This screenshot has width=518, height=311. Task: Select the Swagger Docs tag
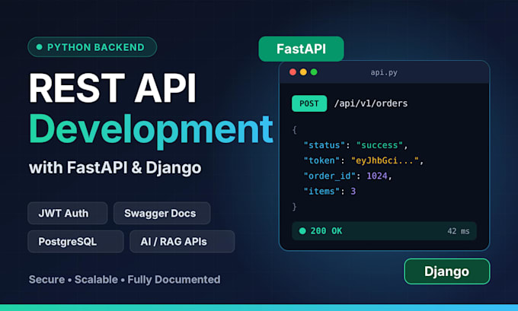click(x=161, y=214)
